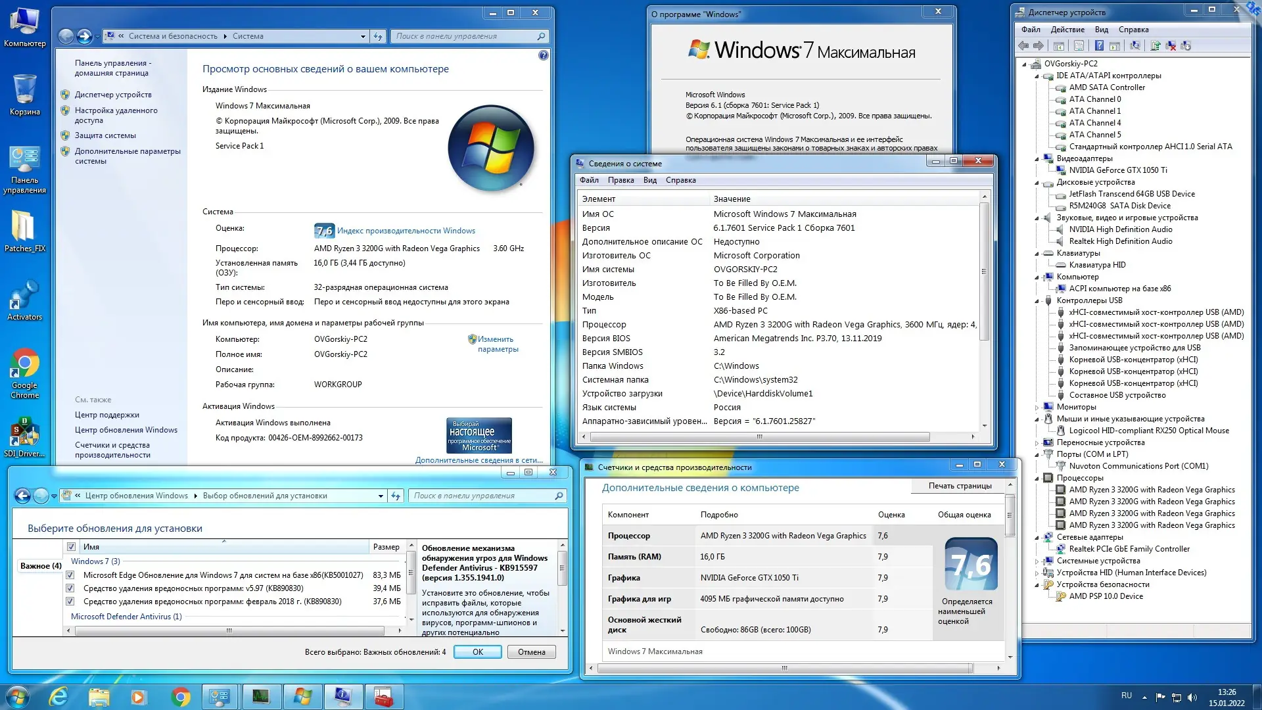
Task: Uncheck the Microsoft Edge update KB5001027 checkbox
Action: coord(70,575)
